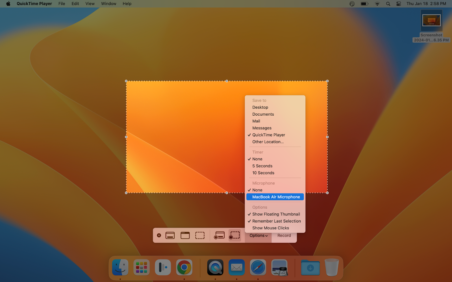Open the View menu
Screen dimensions: 452x282
90,4
